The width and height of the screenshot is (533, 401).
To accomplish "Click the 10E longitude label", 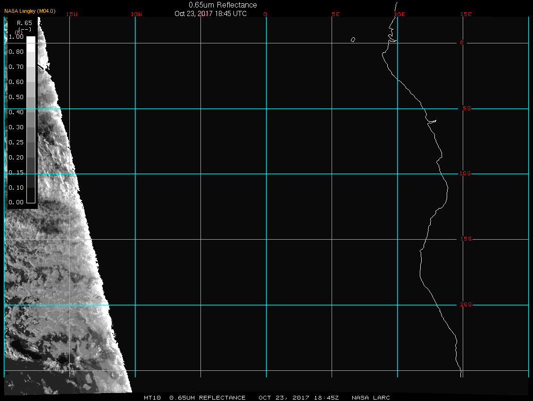I will coord(399,14).
